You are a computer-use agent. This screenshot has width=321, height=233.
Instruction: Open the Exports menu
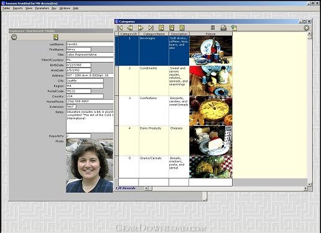pos(17,8)
